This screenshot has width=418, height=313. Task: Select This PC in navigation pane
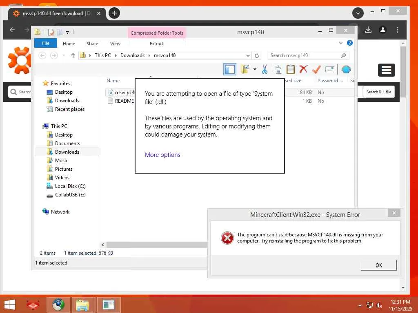coord(59,126)
